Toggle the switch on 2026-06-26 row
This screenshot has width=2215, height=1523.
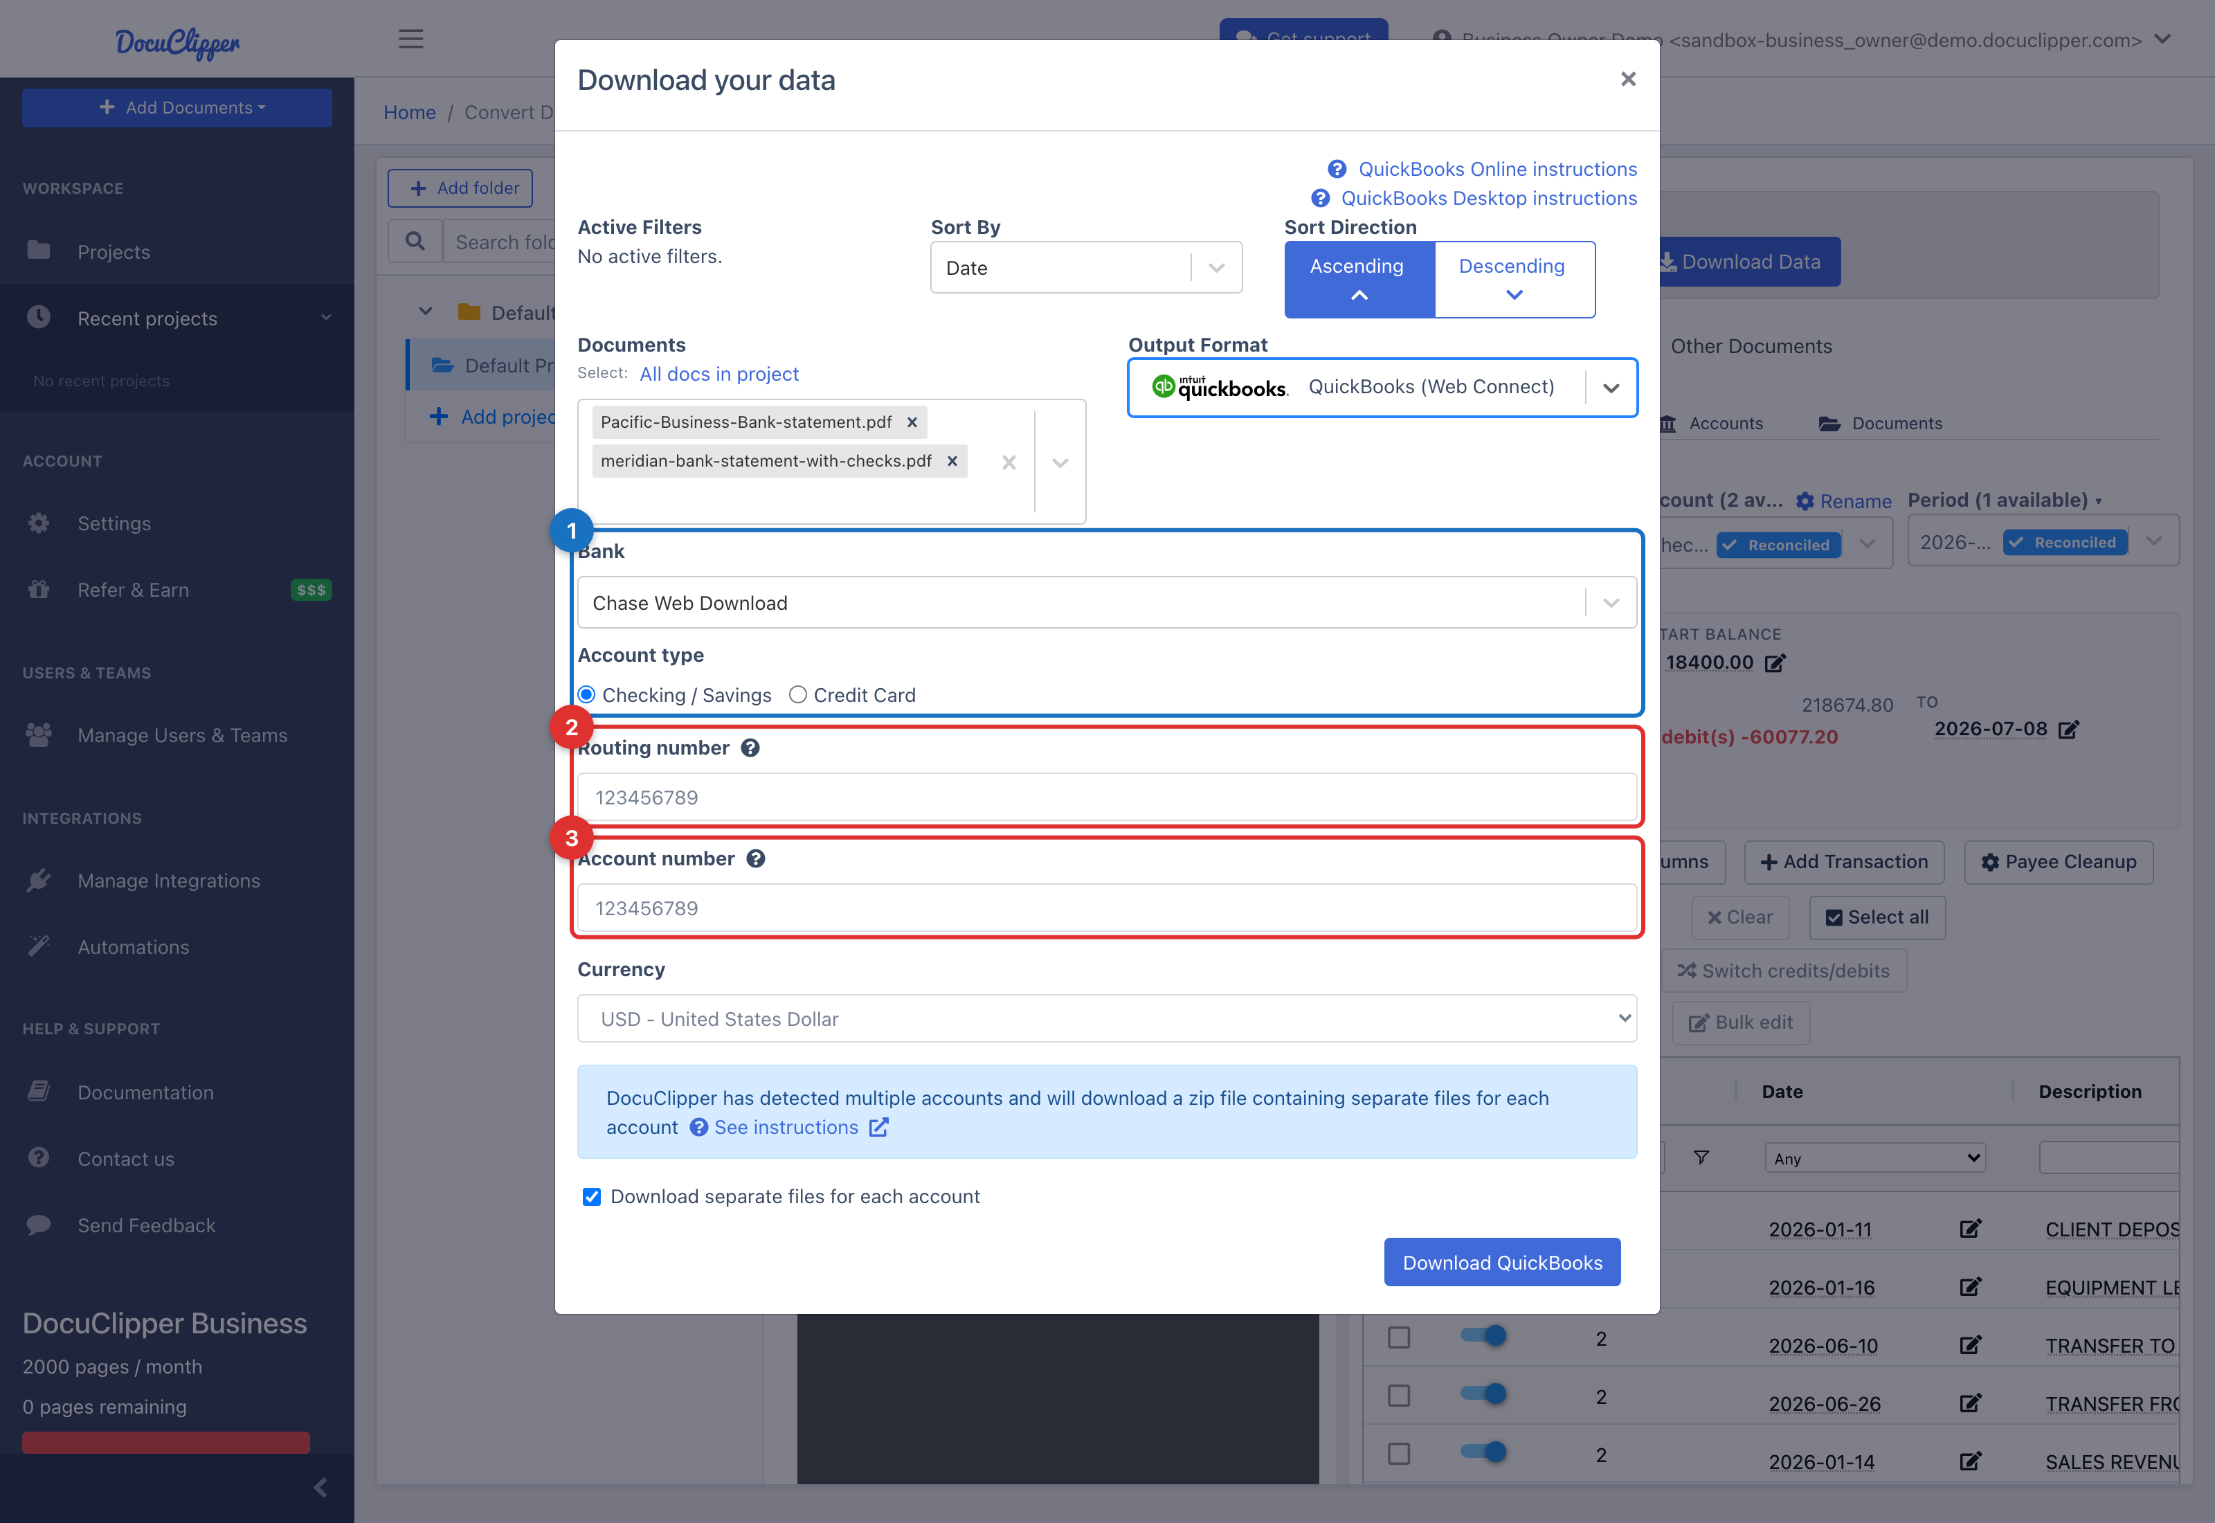click(x=1483, y=1394)
